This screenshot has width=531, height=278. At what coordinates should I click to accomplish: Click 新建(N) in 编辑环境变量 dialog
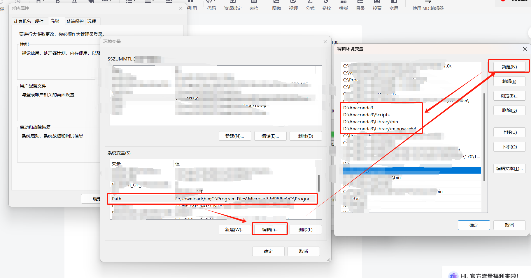tap(509, 67)
